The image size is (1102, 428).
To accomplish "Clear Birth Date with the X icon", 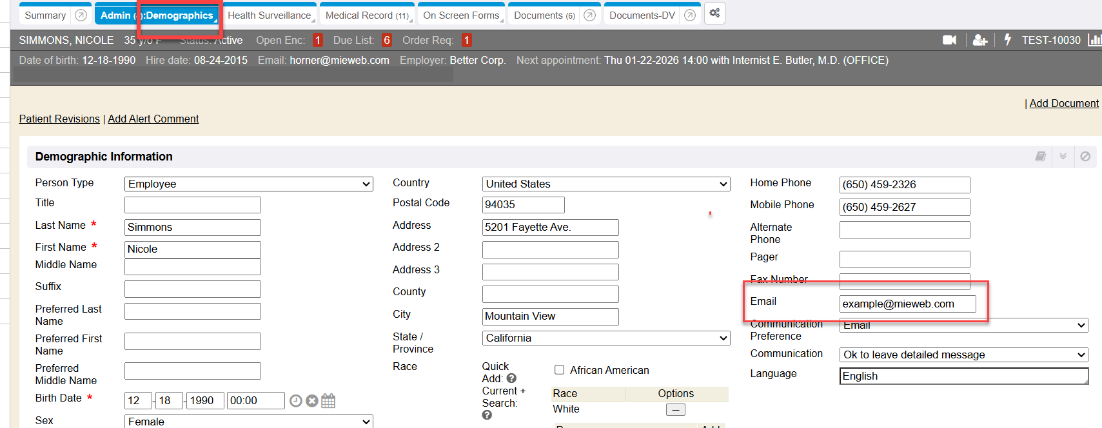I will point(312,401).
